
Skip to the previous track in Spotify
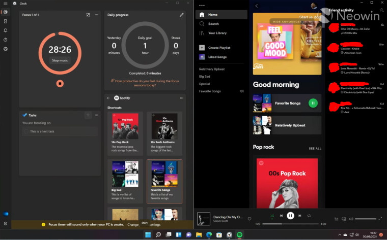point(281,216)
